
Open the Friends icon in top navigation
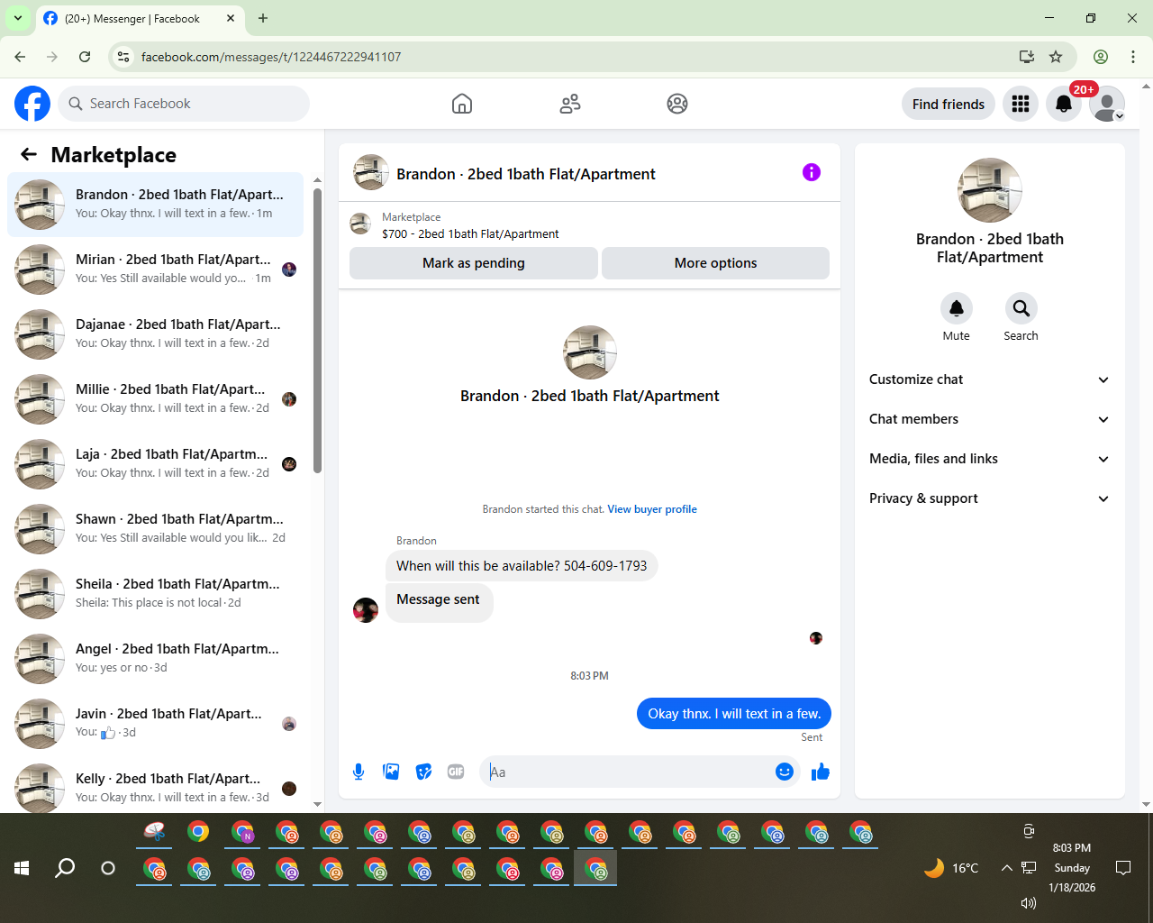point(570,104)
